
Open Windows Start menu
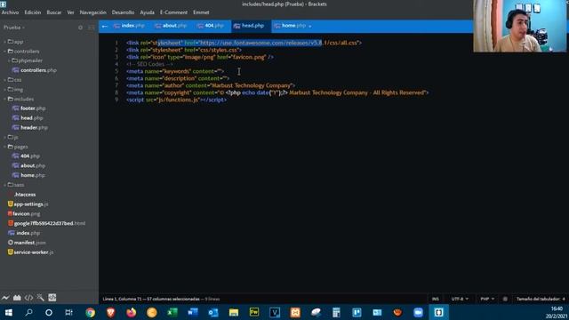tap(8, 312)
